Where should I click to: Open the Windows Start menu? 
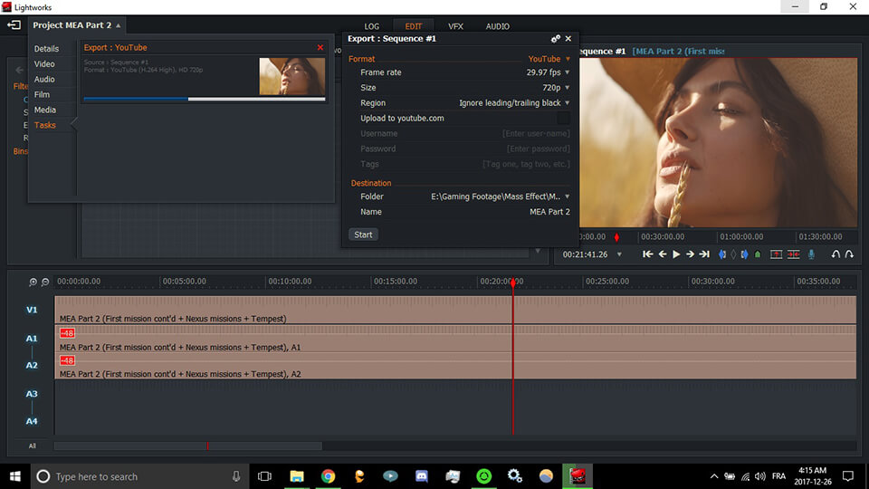15,476
